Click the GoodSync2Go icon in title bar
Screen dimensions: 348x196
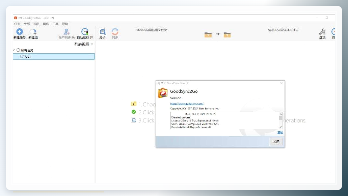[15, 18]
